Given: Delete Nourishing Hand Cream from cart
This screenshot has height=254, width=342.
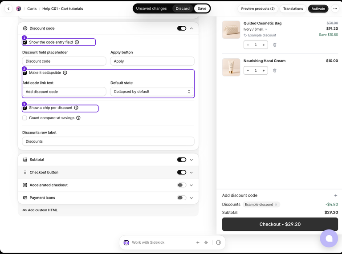Looking at the screenshot, I should (275, 71).
